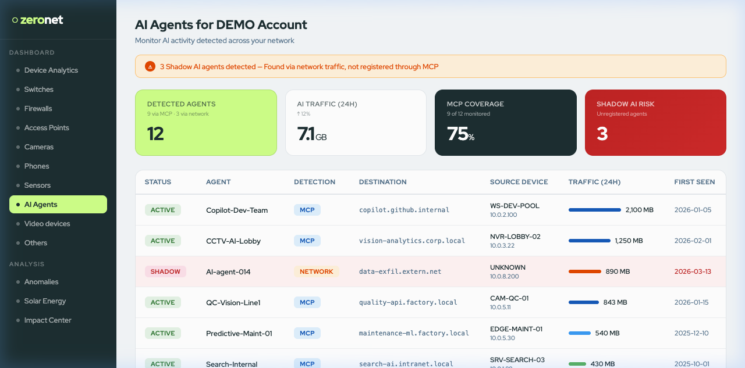Screen dimensions: 745x368
Task: Select Access Points from the Dashboard list
Action: [x=45, y=127]
